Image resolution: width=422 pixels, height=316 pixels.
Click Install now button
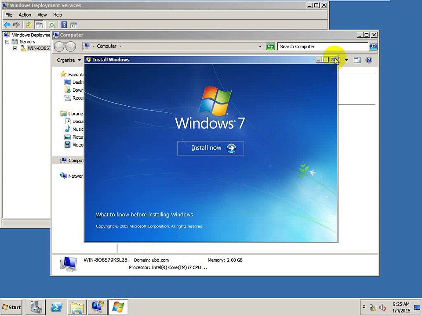pyautogui.click(x=211, y=148)
